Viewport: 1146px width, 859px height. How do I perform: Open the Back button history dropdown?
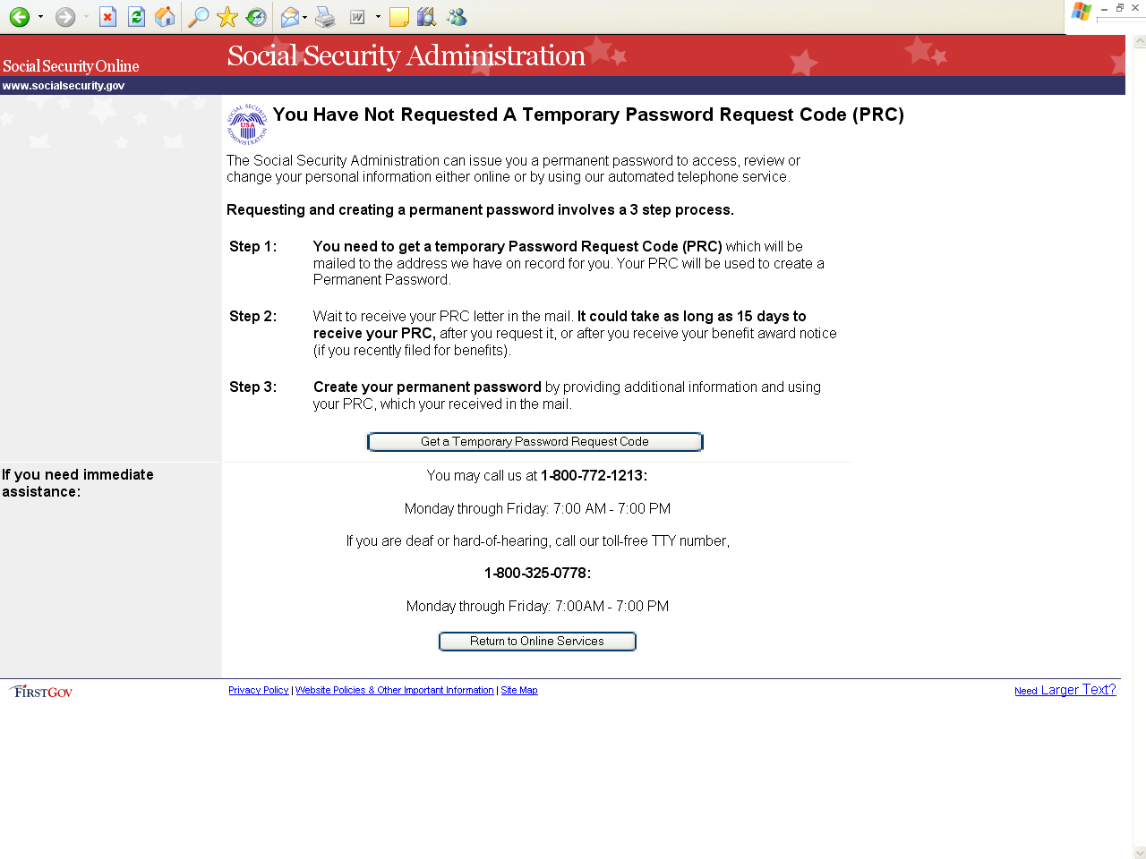(40, 17)
